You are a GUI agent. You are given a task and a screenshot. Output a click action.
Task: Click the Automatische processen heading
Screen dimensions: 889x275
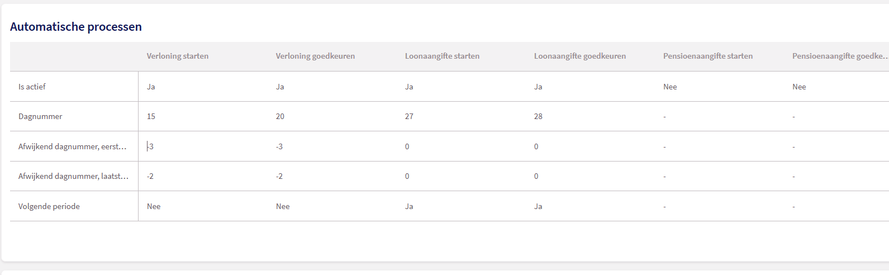76,27
